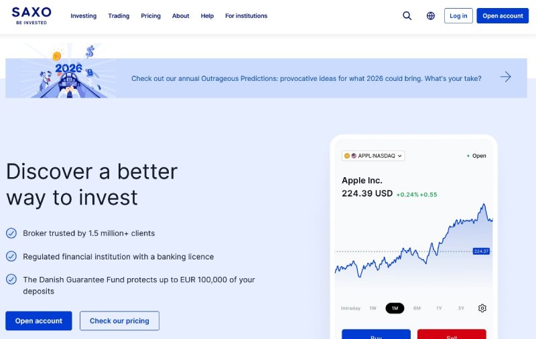Select the 1M chart time range
This screenshot has width=536, height=339.
coord(395,308)
